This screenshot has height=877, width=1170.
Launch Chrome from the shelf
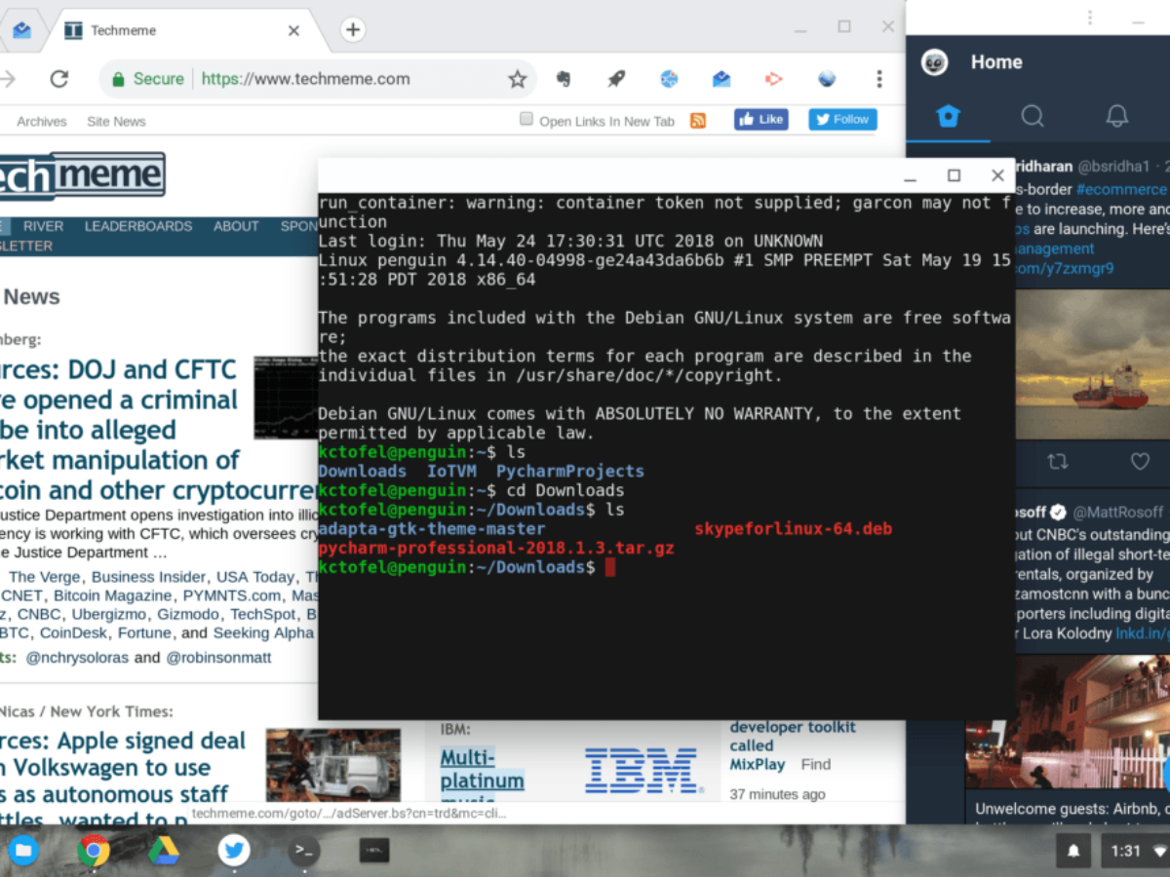point(94,851)
